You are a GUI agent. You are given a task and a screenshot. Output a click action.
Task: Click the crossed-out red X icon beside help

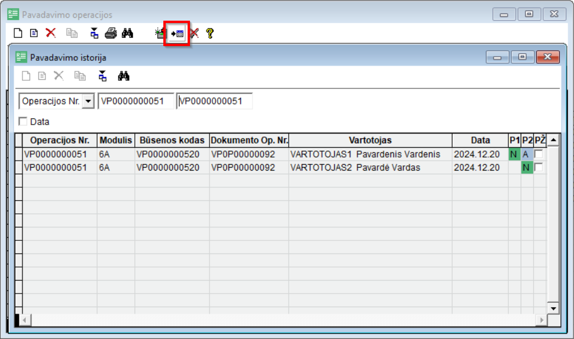[194, 33]
